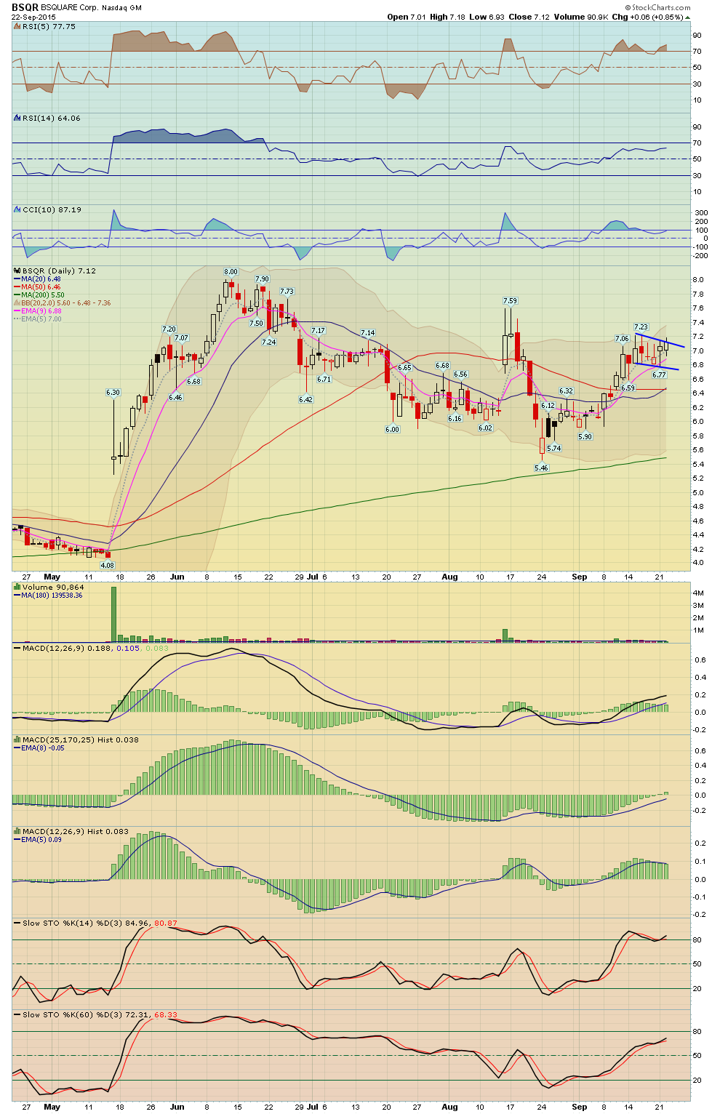Click the 6.12 price label

(548, 406)
